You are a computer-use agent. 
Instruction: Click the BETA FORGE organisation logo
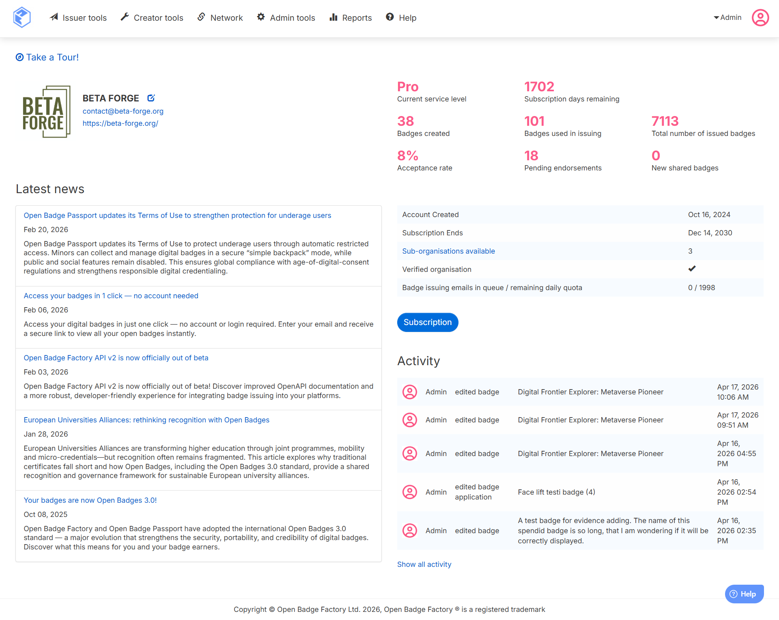tap(46, 112)
